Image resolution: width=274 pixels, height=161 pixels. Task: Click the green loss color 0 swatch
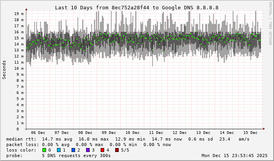pyautogui.click(x=44, y=150)
